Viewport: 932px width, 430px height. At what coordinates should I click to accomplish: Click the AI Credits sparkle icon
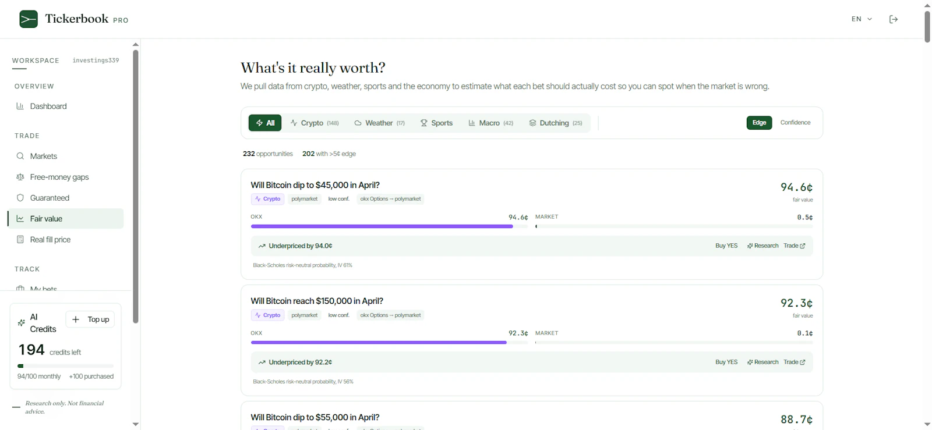[x=22, y=323]
